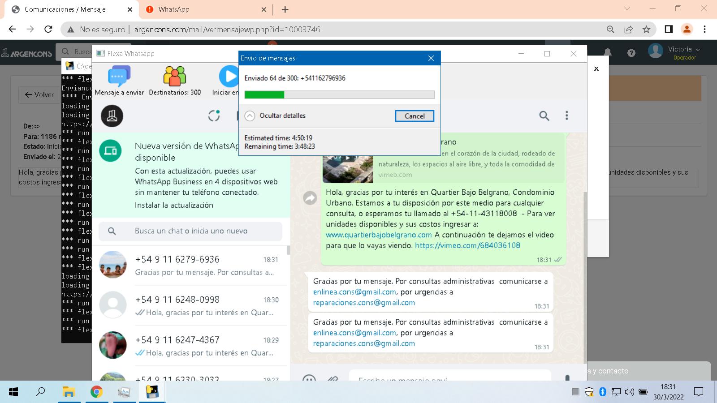717x403 pixels.
Task: Cancel the message sending dialog
Action: coord(415,116)
